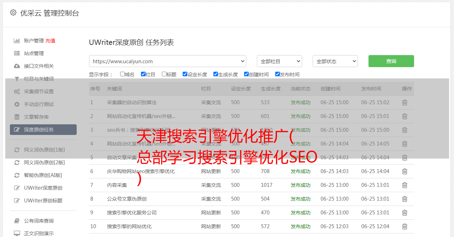454x237 pixels.
Task: Open 公有词库查询 menu item
Action: point(39,221)
